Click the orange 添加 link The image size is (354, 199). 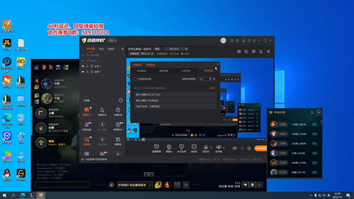click(212, 88)
